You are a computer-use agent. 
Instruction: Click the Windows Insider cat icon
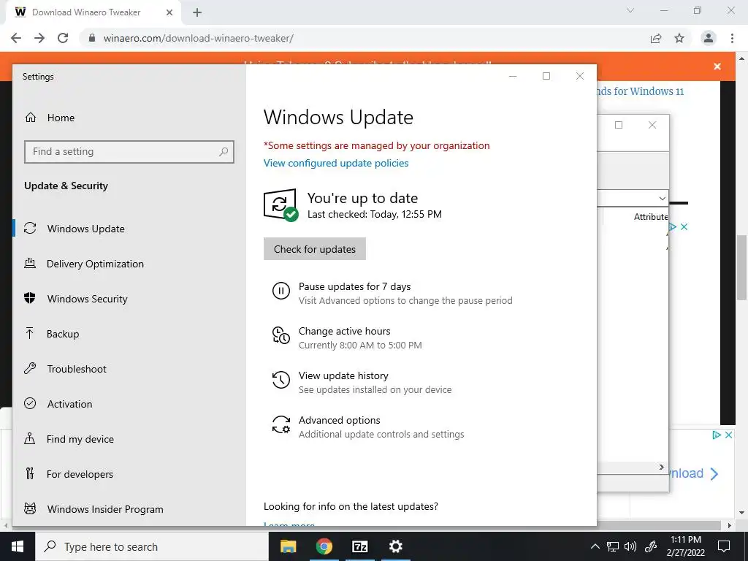tap(30, 508)
